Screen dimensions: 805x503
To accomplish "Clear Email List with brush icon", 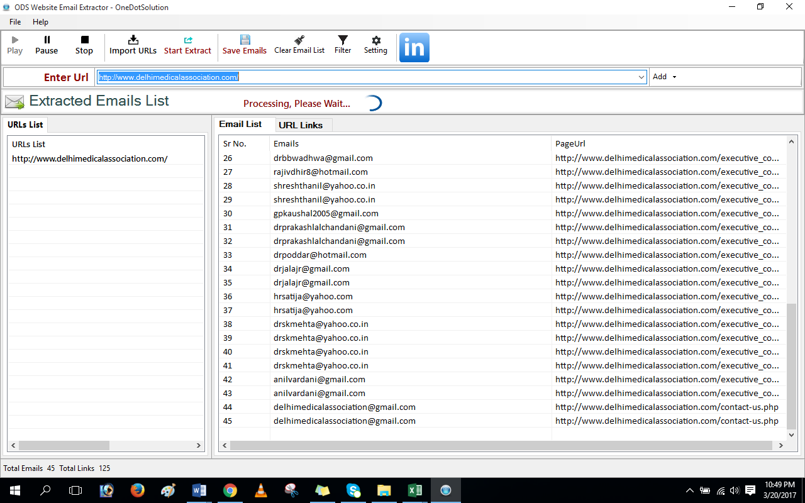I will 299,45.
